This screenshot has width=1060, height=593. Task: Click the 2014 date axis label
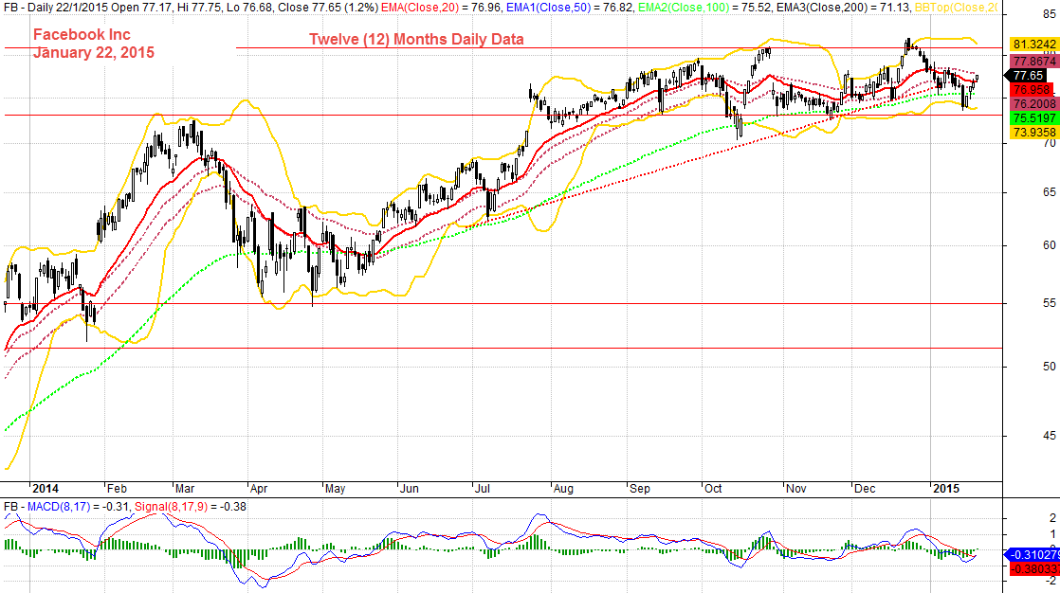(x=46, y=488)
